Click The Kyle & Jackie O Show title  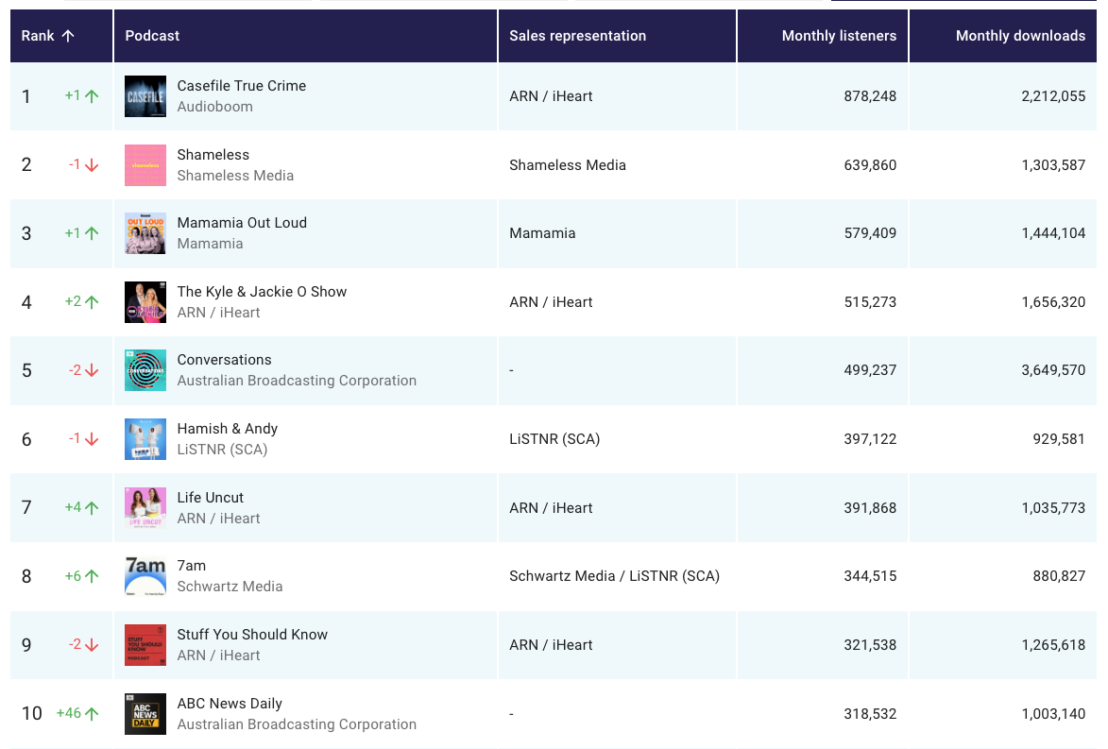coord(263,292)
